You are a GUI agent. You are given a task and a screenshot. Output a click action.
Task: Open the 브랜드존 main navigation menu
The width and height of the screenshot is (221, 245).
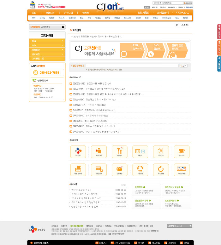tap(50, 13)
